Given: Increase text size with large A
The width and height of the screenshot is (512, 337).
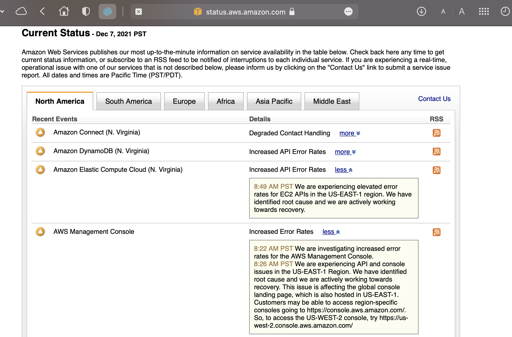Looking at the screenshot, I should [x=462, y=12].
